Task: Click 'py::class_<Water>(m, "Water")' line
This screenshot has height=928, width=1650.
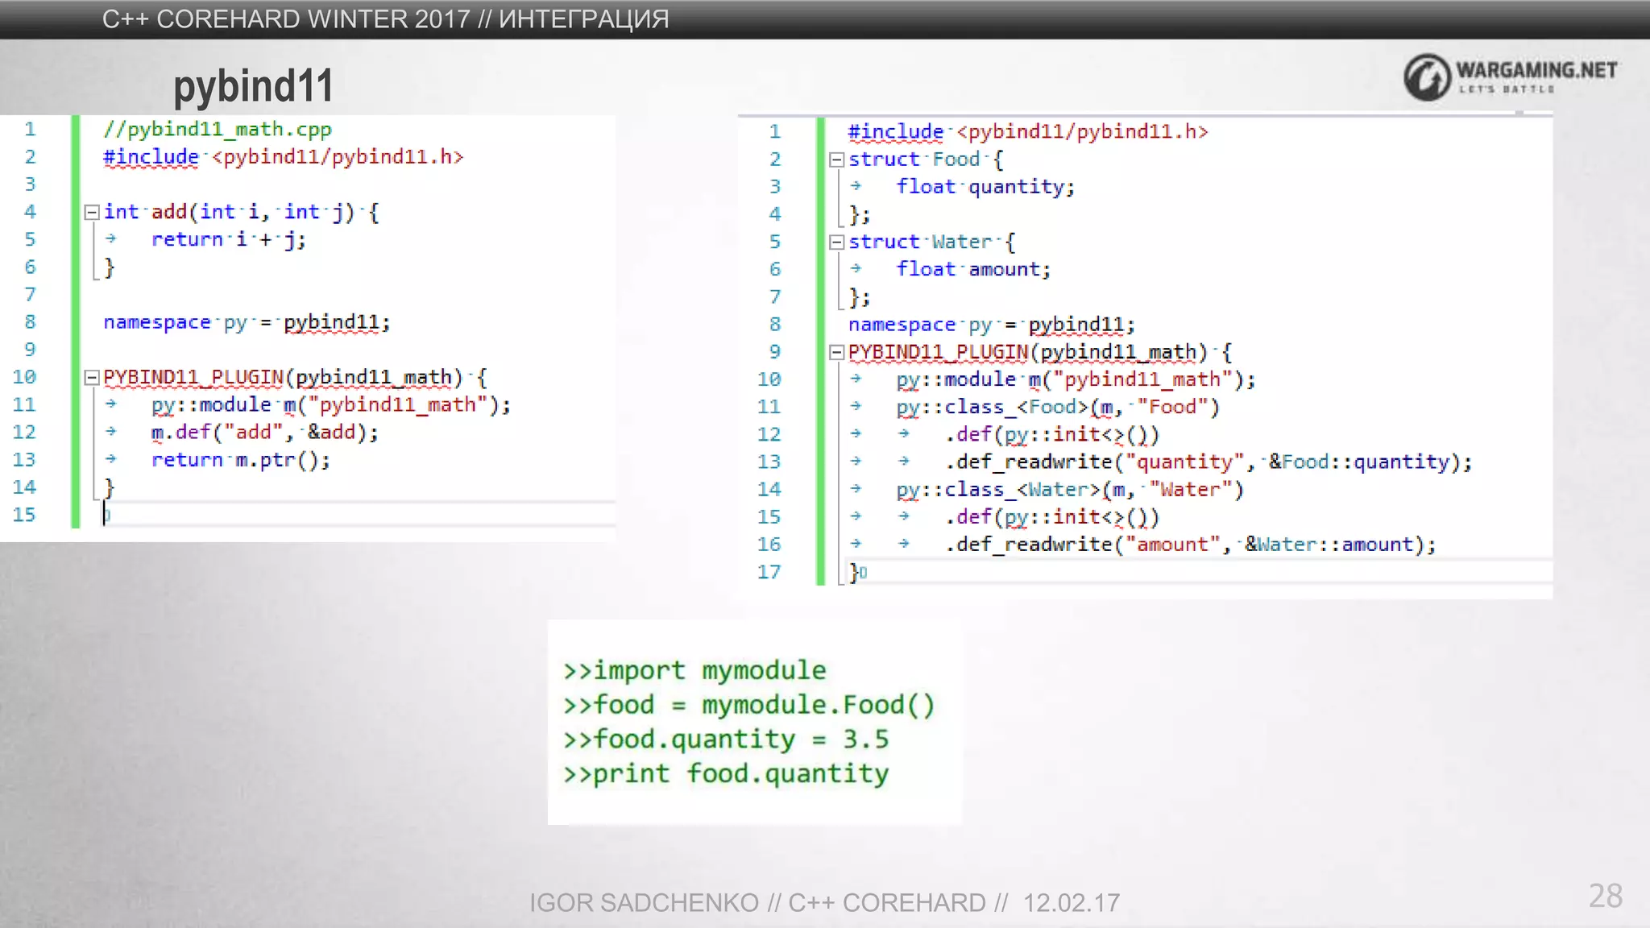Action: point(1071,490)
